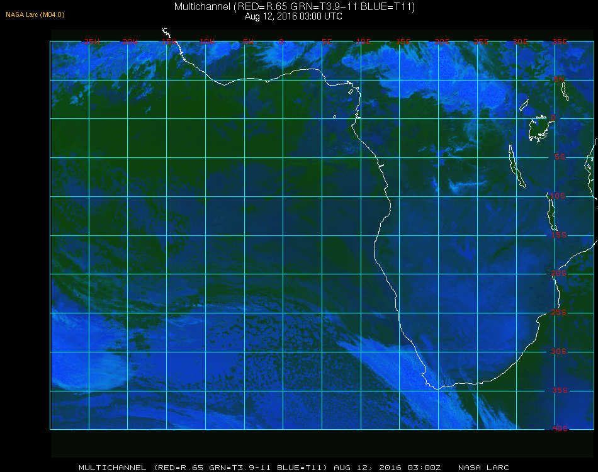The image size is (598, 472).
Task: Select the 5E longitude label
Action: [x=327, y=42]
